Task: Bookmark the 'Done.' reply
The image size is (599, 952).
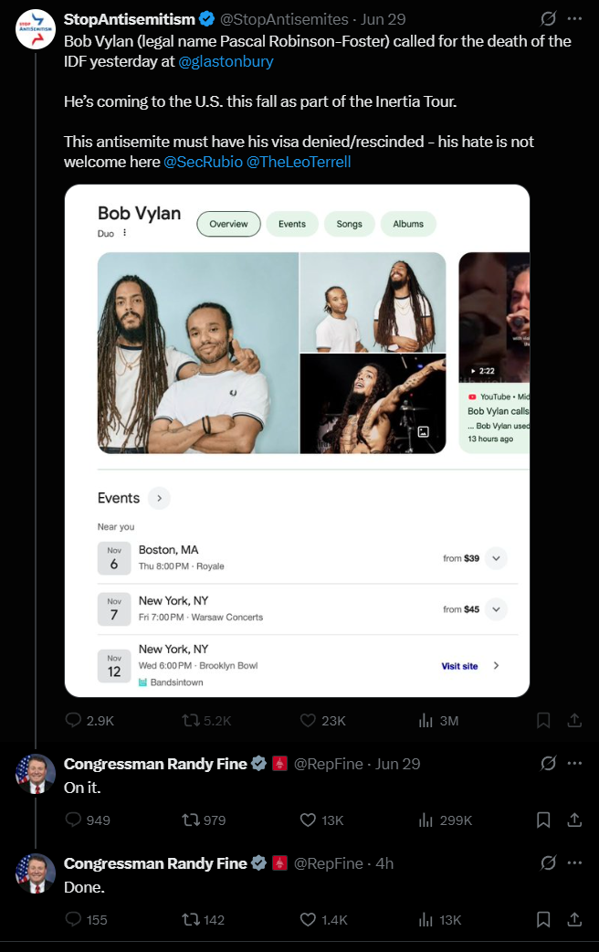Action: (543, 919)
